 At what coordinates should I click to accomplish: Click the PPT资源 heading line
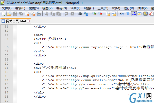pos(50,39)
